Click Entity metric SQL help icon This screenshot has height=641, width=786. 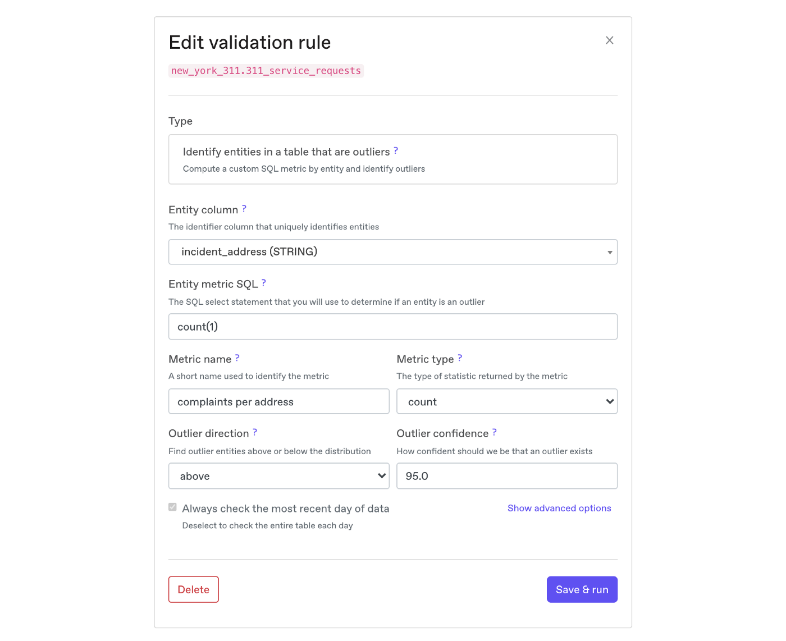[263, 283]
